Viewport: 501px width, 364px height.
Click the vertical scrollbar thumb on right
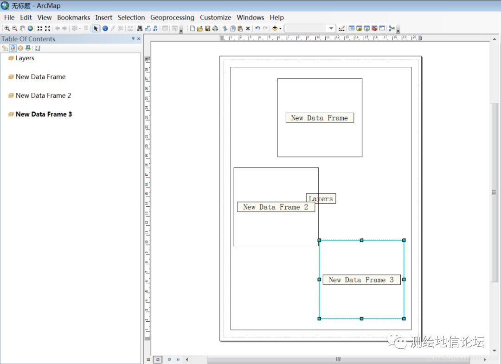pyautogui.click(x=495, y=192)
